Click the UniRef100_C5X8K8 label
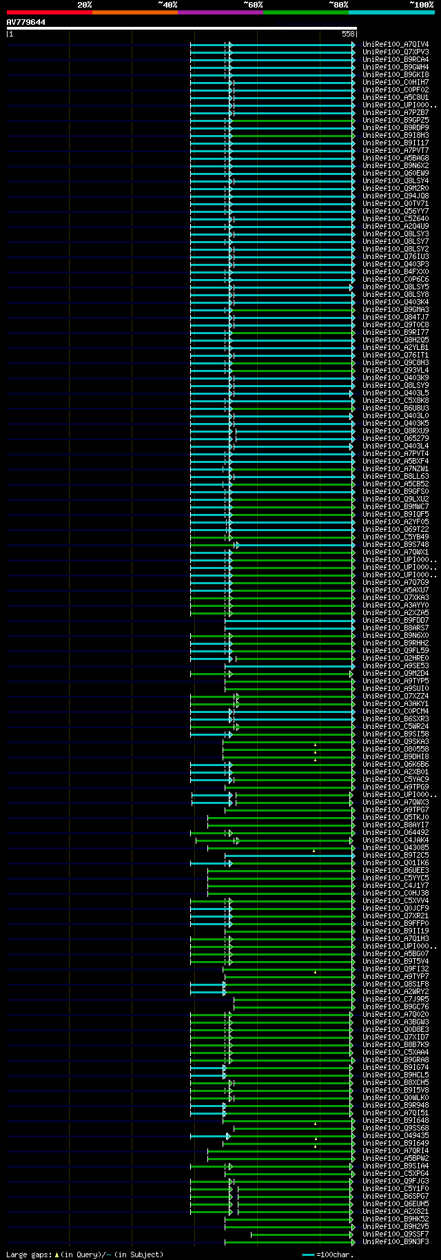This screenshot has height=1260, width=441. (x=396, y=400)
